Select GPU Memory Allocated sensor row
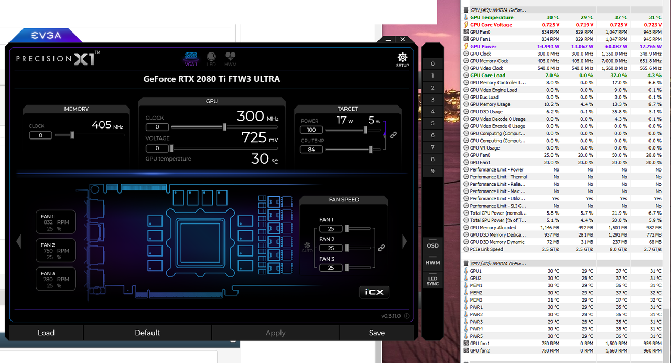The width and height of the screenshot is (671, 363). pos(563,228)
